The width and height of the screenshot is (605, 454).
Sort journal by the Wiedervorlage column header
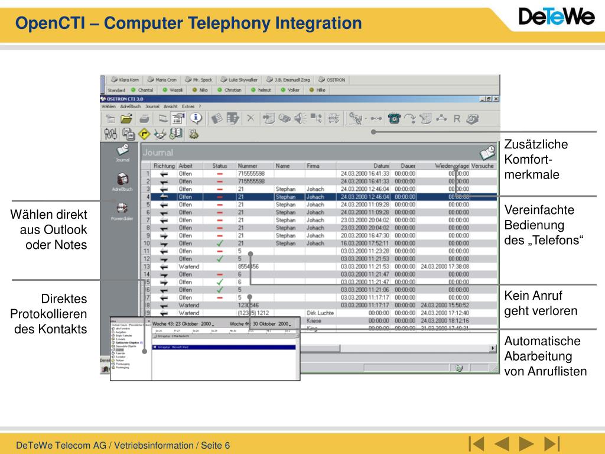(444, 166)
